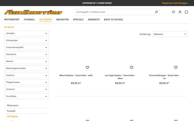Add Cincinnati Bengals Snack Helm to wishlist
Screen dimensions: 194x121
(176, 67)
